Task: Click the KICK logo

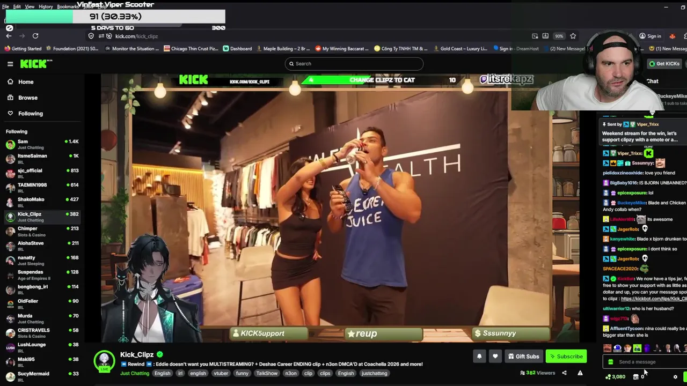Action: [35, 64]
